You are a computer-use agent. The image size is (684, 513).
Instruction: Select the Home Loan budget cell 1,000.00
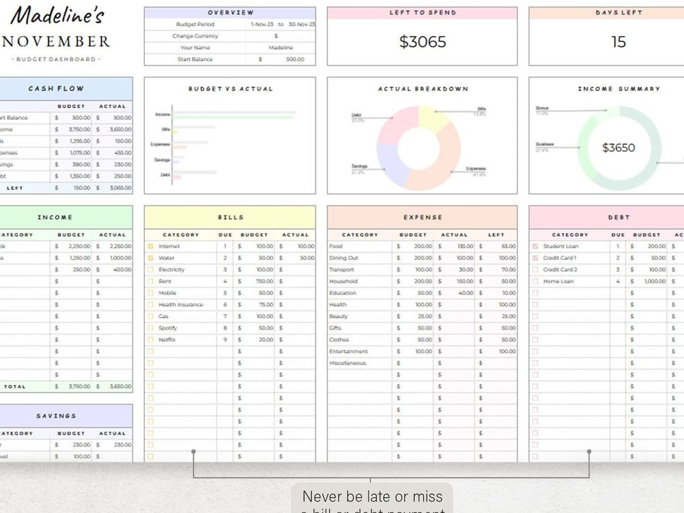click(647, 281)
